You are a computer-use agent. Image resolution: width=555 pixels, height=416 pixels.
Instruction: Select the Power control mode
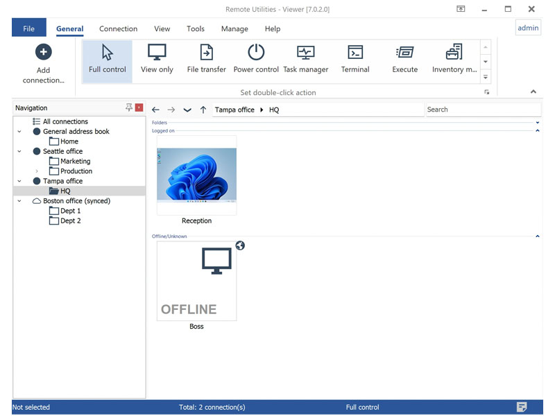[255, 60]
